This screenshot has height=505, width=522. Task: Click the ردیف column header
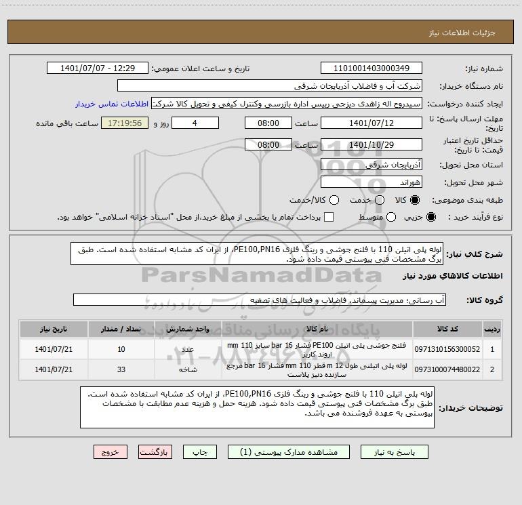[492, 329]
